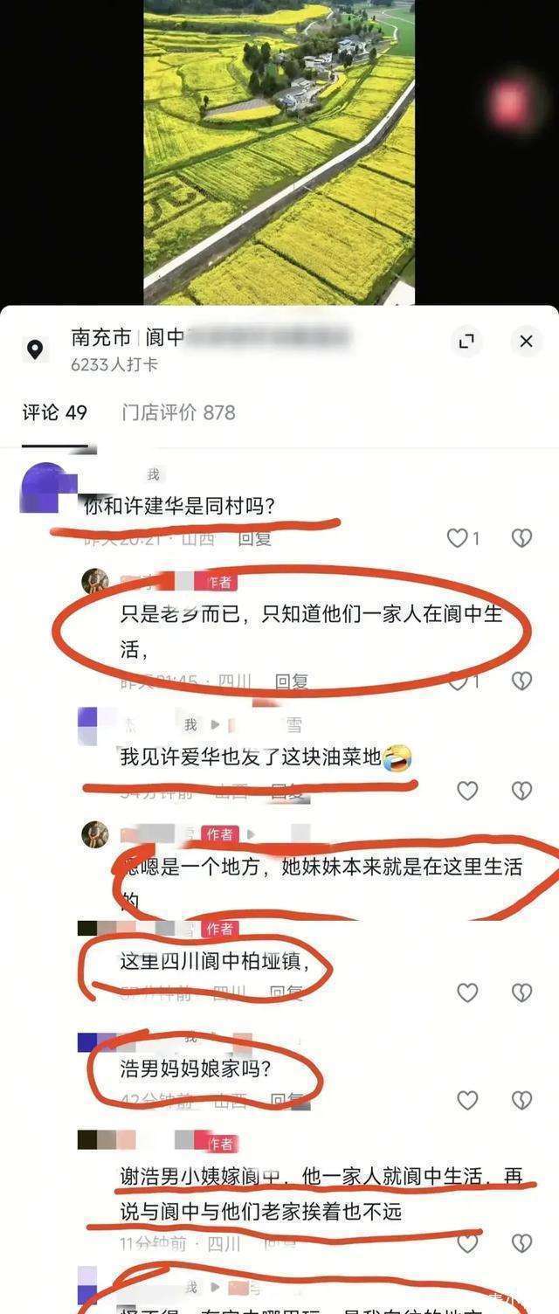Screen dimensions: 559x1314
Task: Dislike the comment asking about 许建华同村
Action: [521, 538]
